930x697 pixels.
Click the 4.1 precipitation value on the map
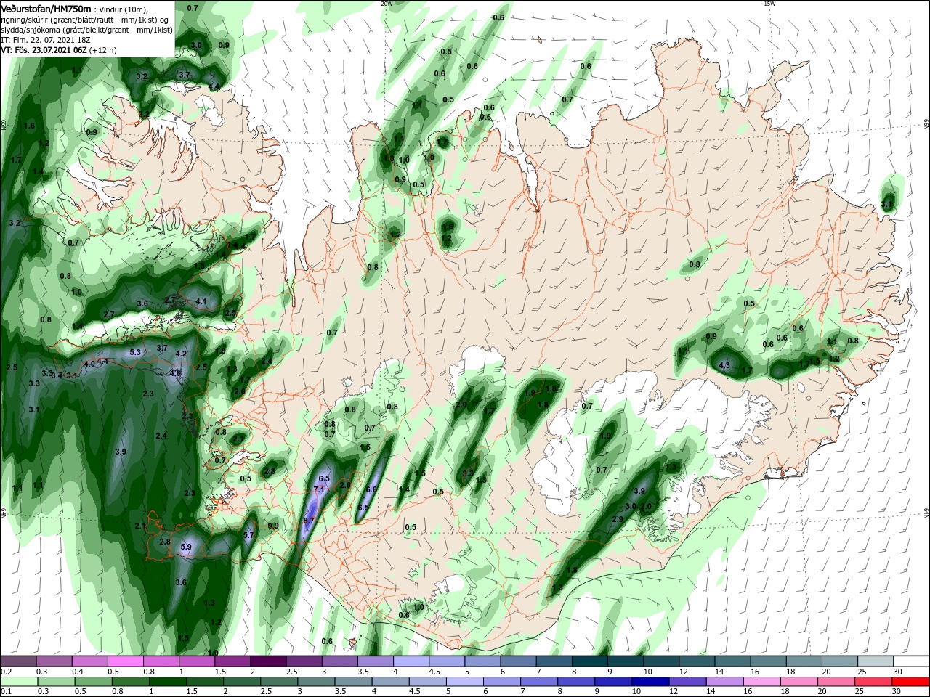[x=201, y=301]
